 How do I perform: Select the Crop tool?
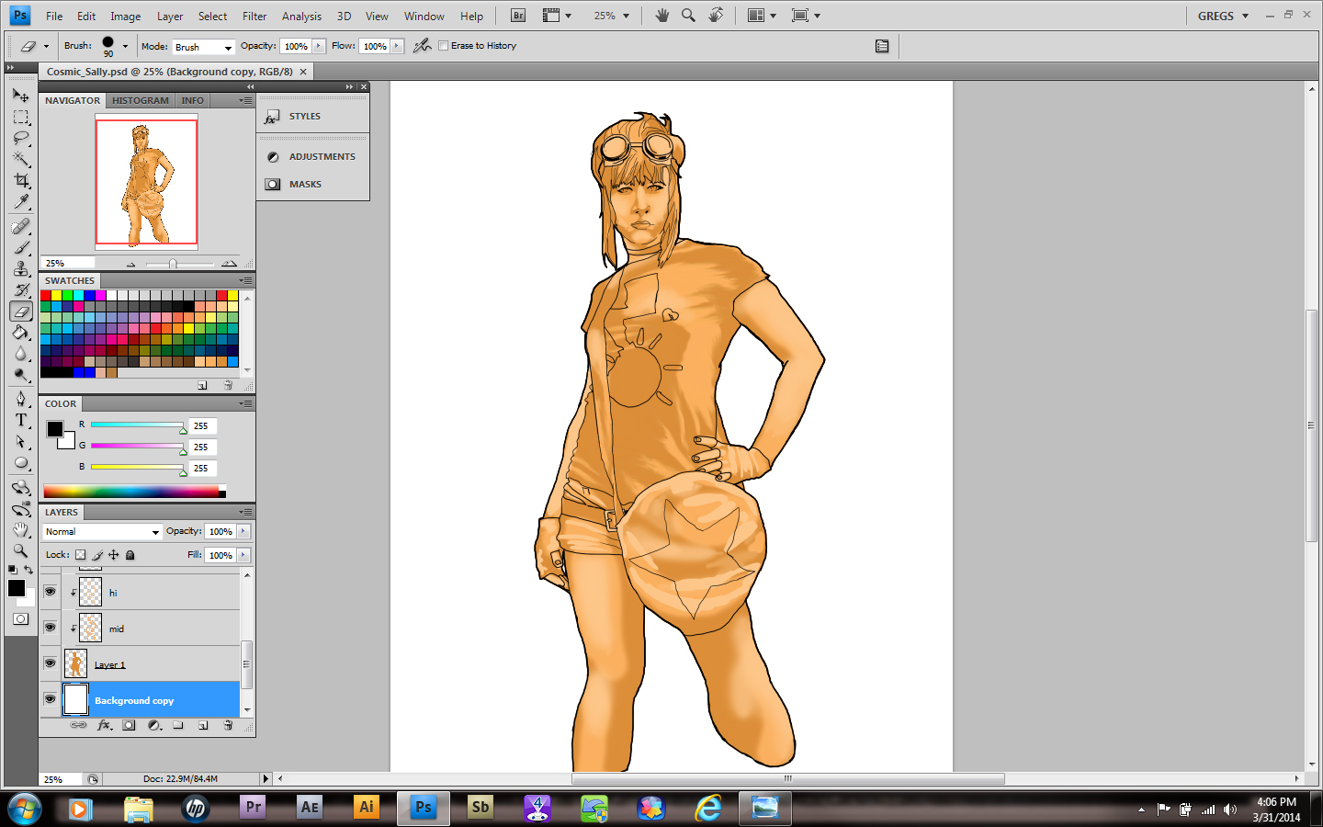point(21,181)
